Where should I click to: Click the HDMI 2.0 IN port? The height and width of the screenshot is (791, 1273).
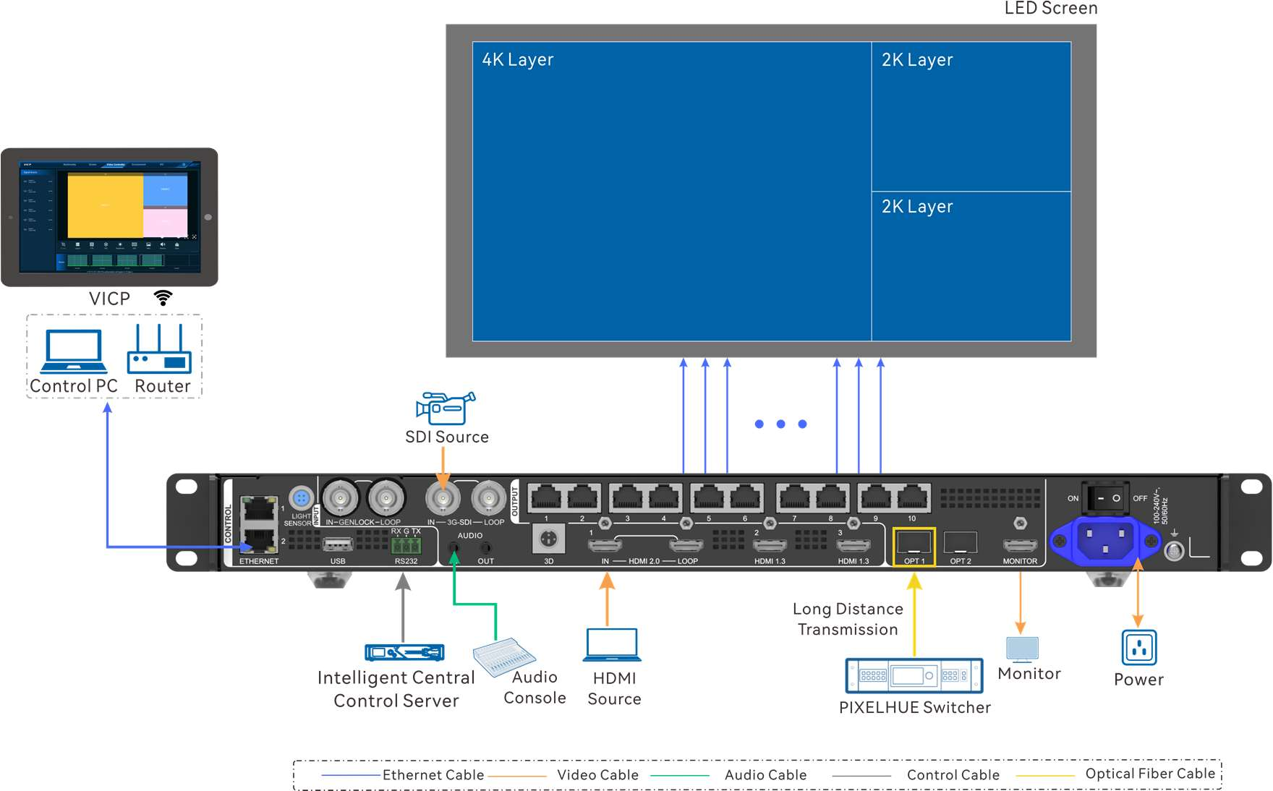[x=605, y=545]
